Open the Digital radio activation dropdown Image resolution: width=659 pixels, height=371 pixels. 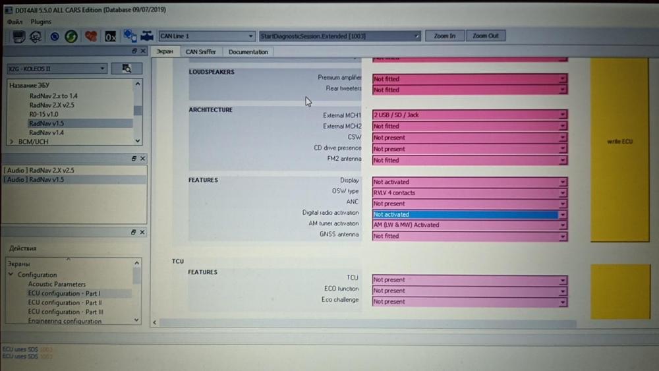[x=470, y=214]
